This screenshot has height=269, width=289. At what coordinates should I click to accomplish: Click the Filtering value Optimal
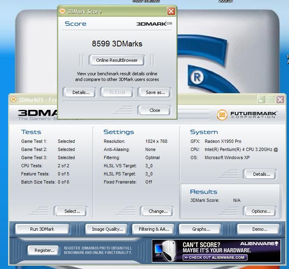point(152,157)
